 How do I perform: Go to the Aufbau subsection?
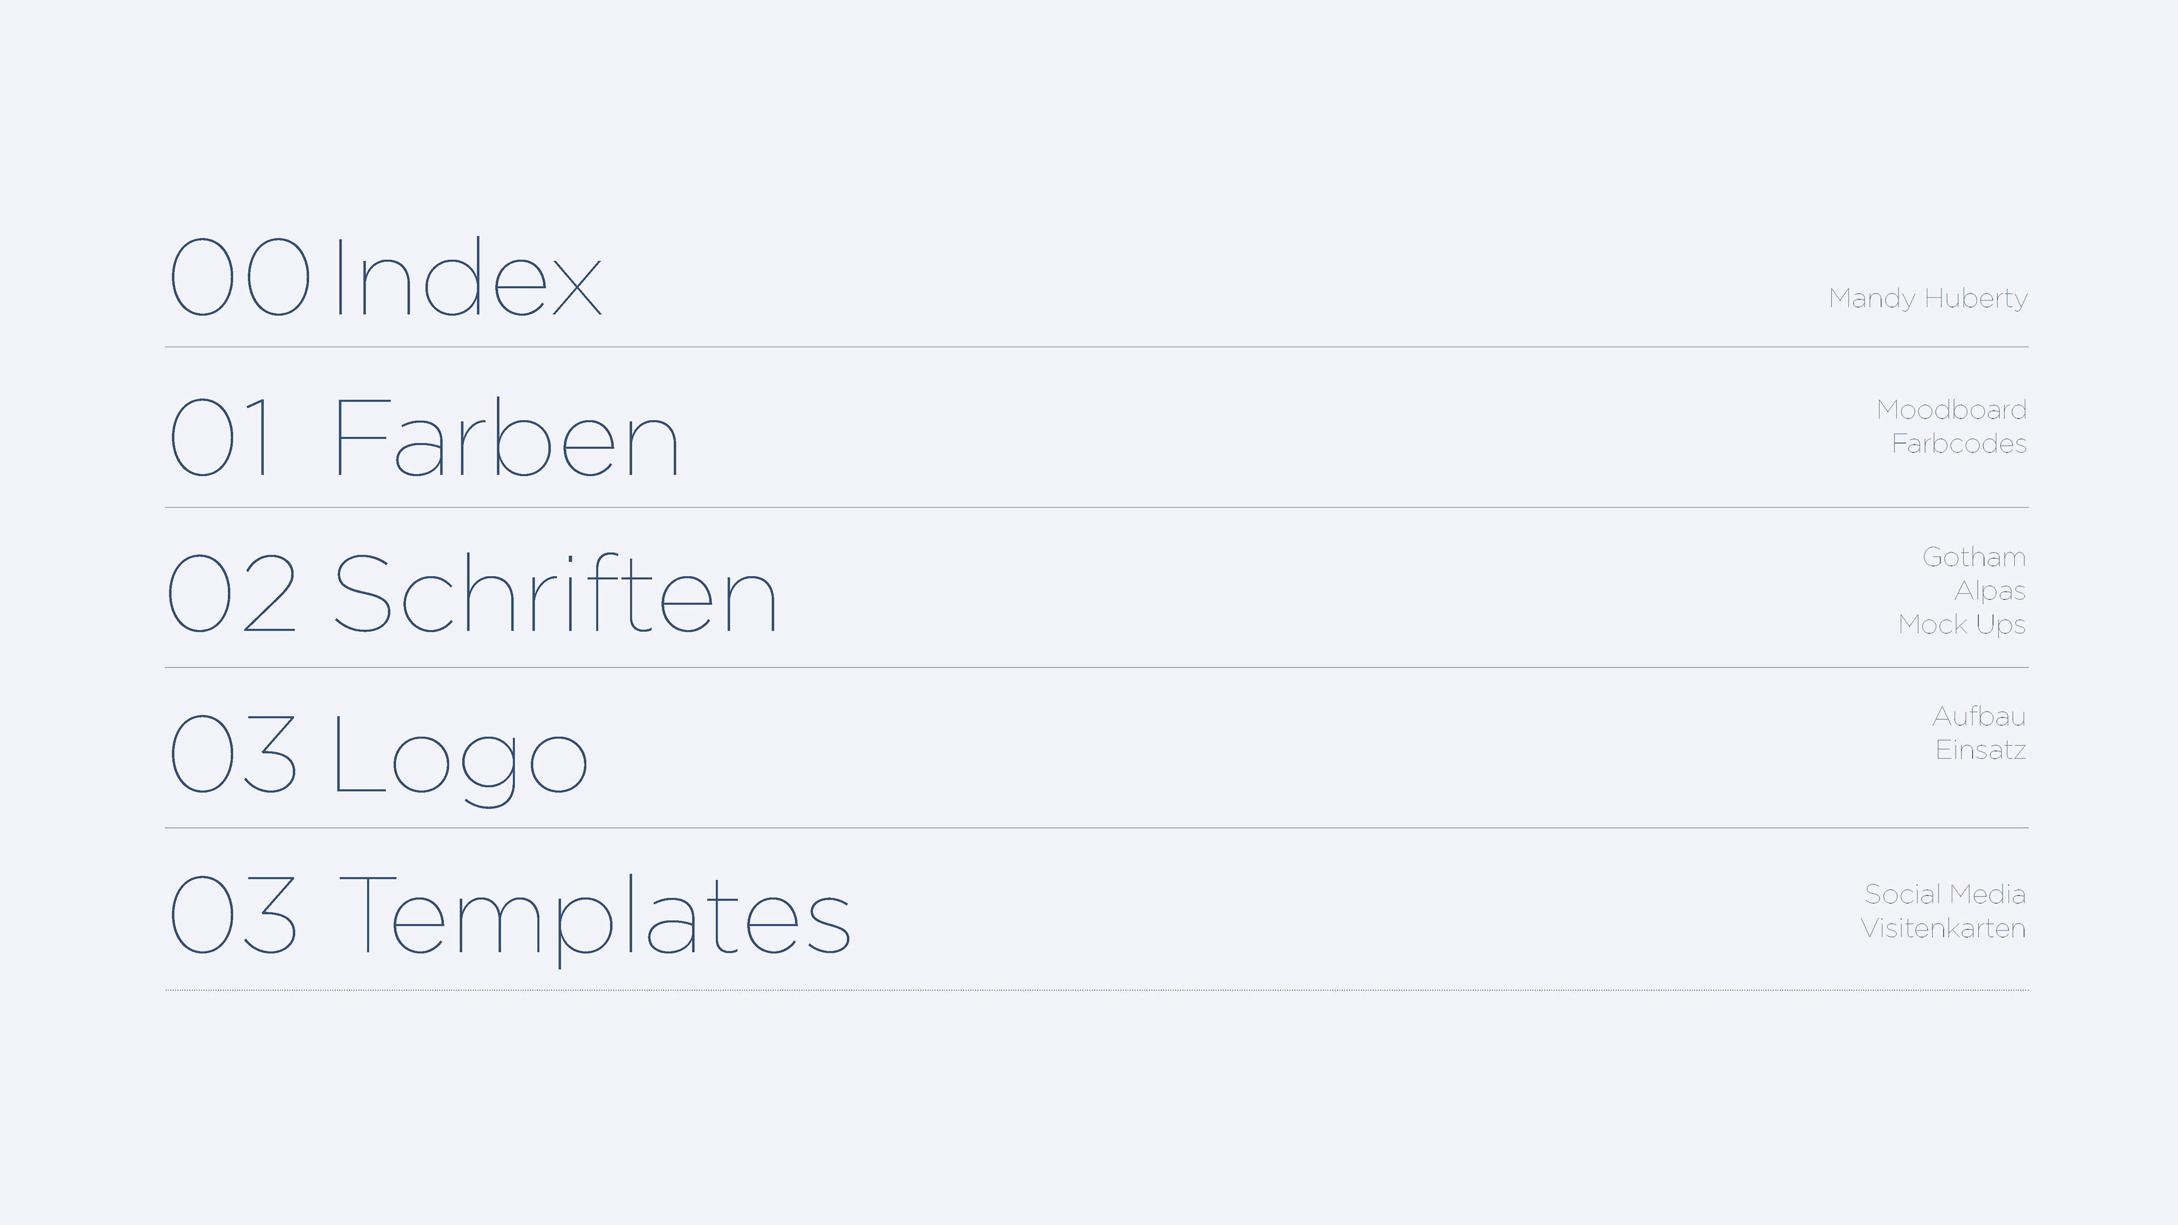1979,716
